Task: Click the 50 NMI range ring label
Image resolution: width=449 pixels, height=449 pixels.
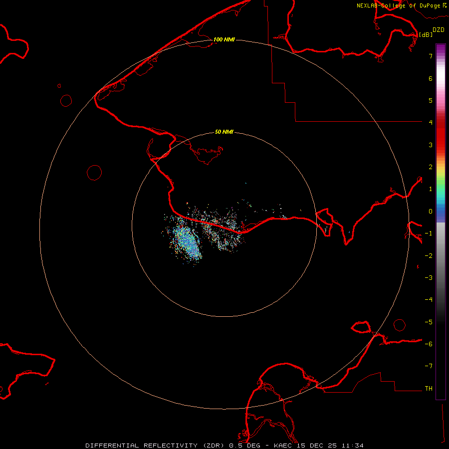Action: pyautogui.click(x=224, y=132)
